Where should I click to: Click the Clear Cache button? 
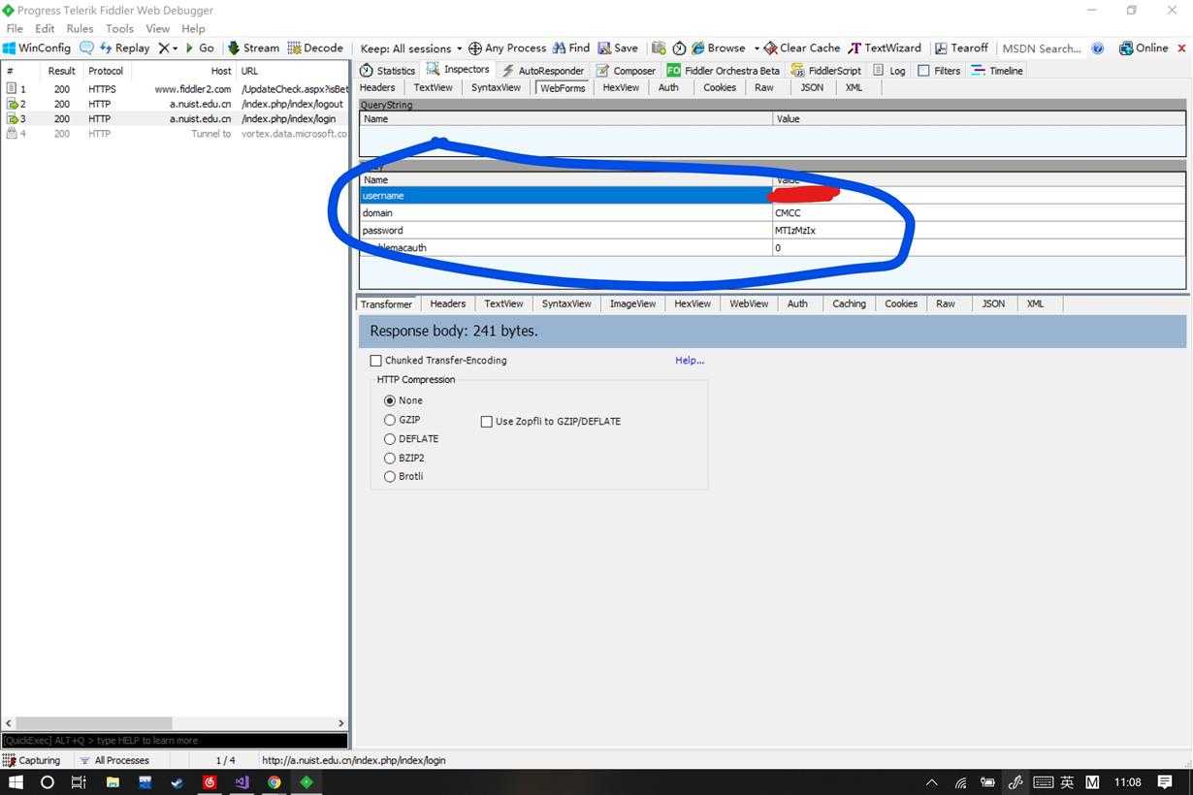[802, 48]
